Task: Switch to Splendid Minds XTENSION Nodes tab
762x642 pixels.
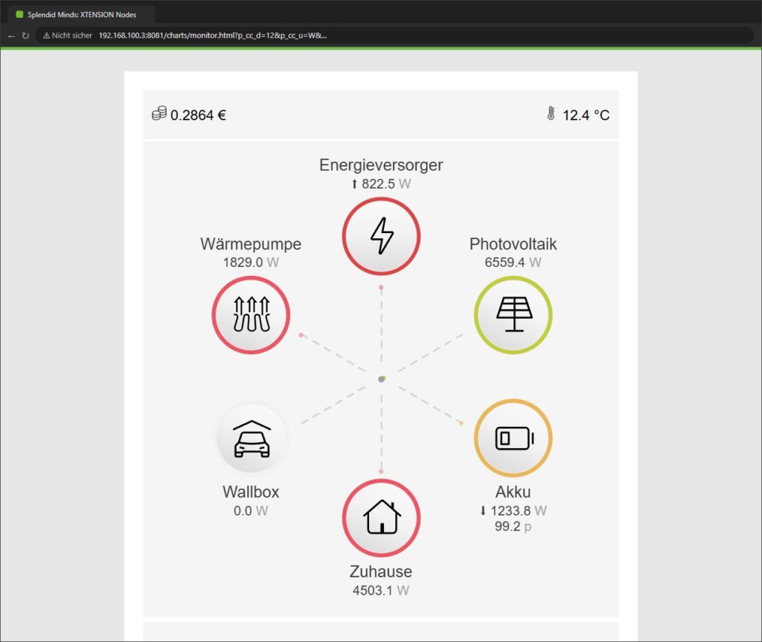Action: point(81,15)
